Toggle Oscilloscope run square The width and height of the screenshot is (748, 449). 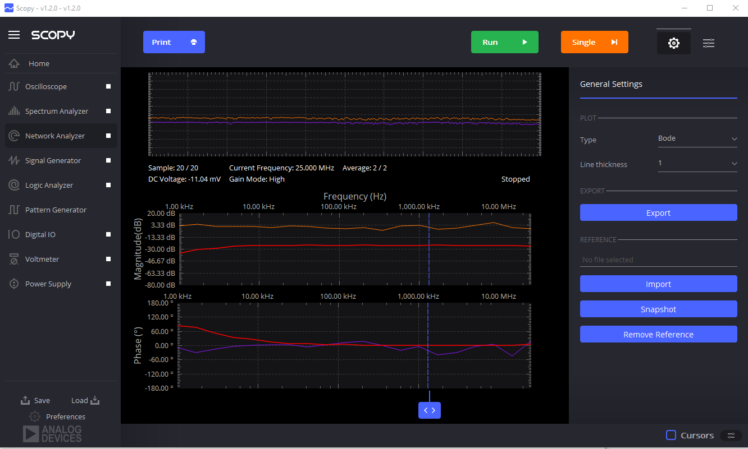(x=108, y=86)
